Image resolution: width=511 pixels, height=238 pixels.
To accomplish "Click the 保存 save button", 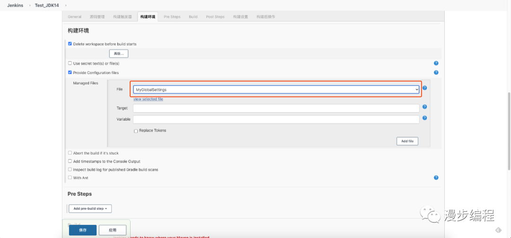I will pos(83,230).
